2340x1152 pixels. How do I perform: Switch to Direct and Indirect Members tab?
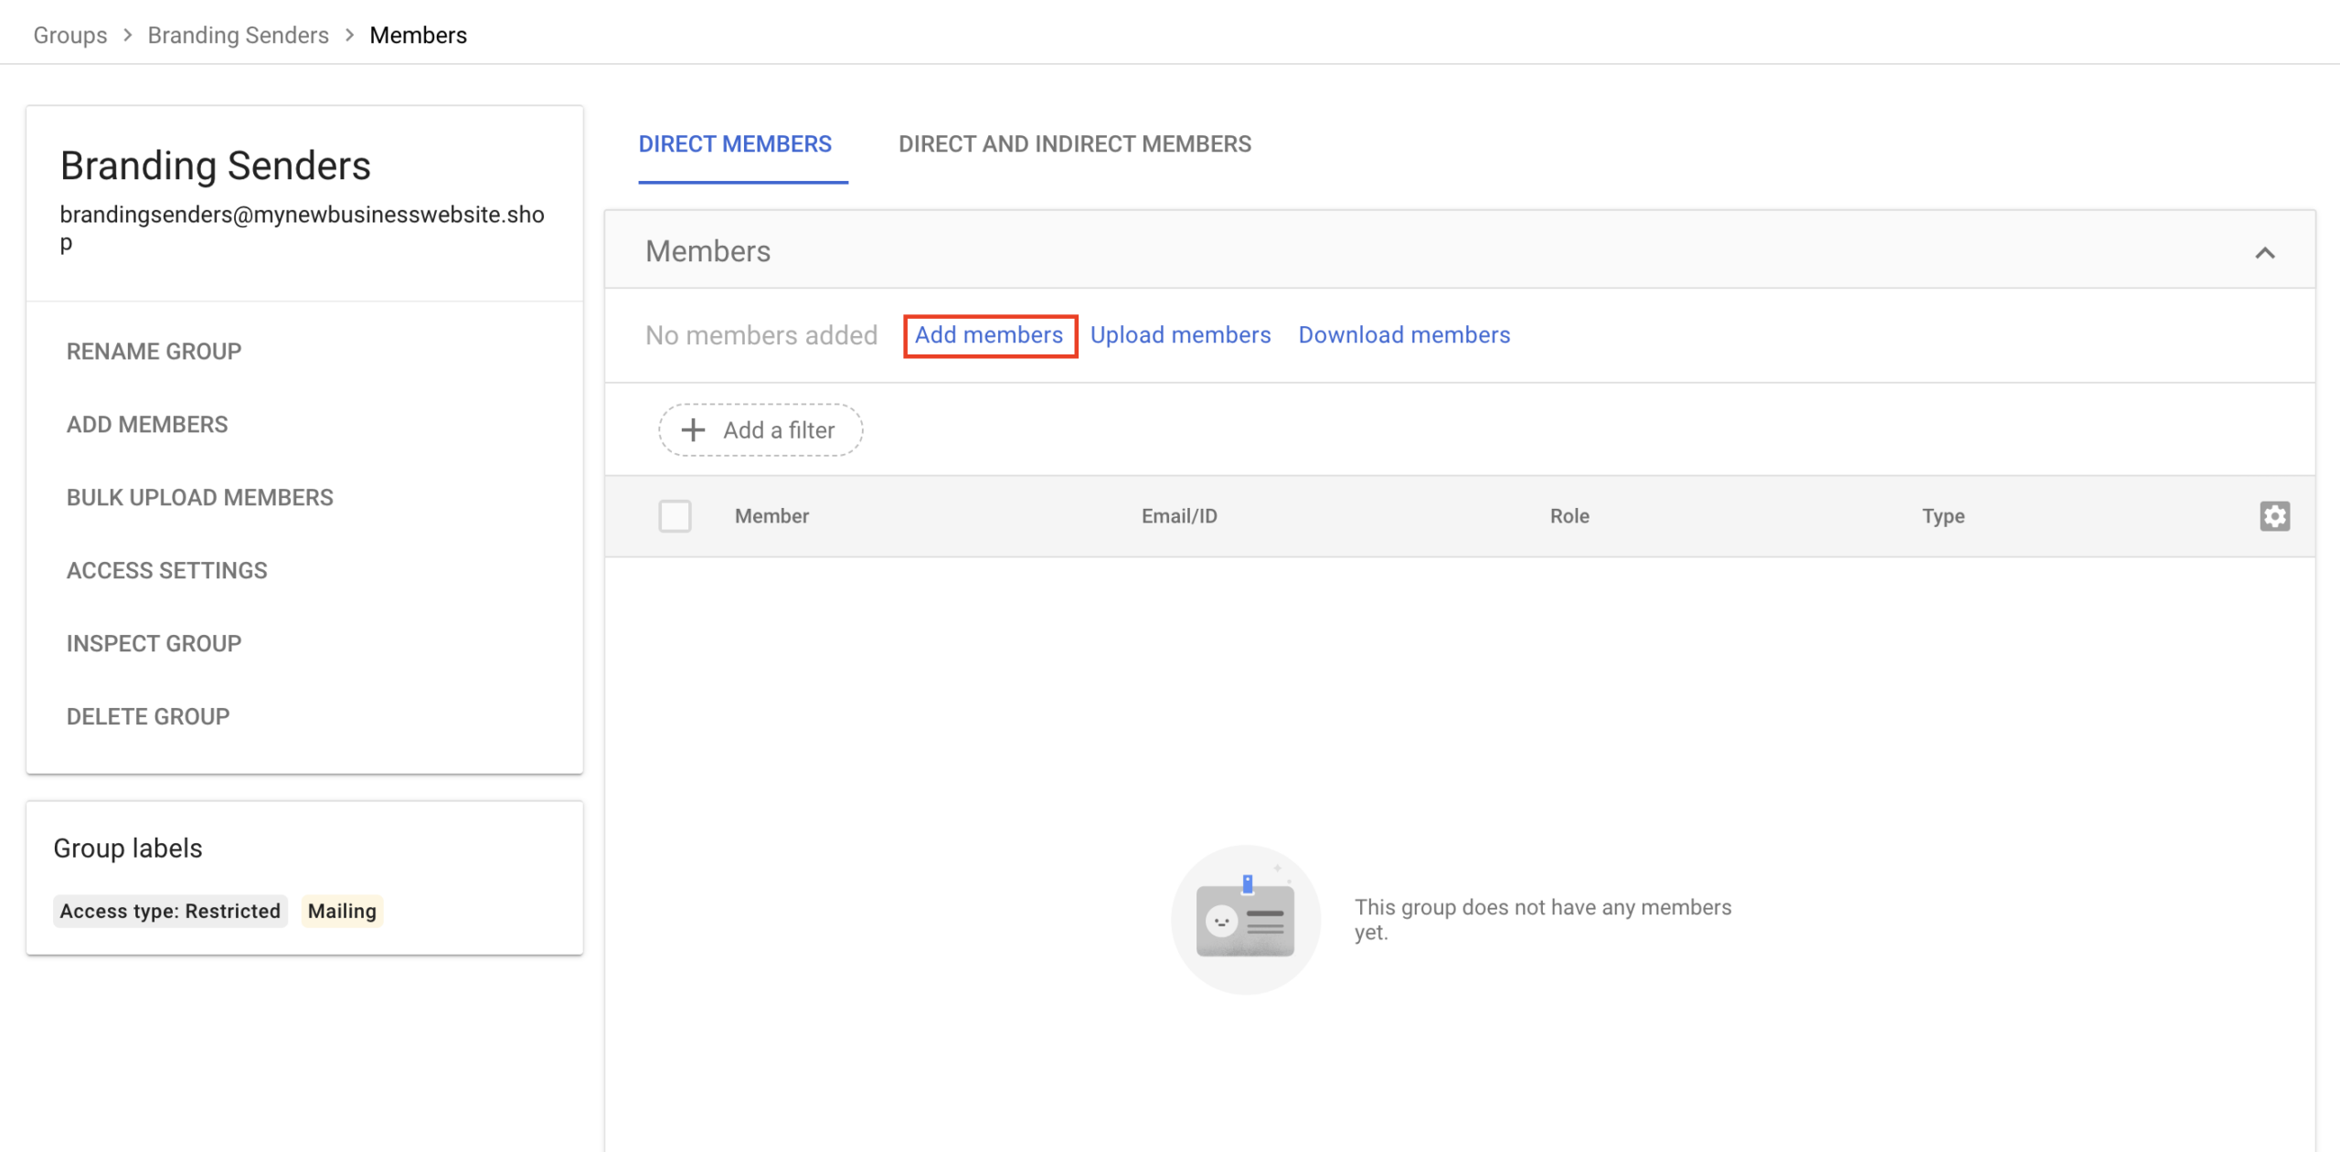point(1074,144)
